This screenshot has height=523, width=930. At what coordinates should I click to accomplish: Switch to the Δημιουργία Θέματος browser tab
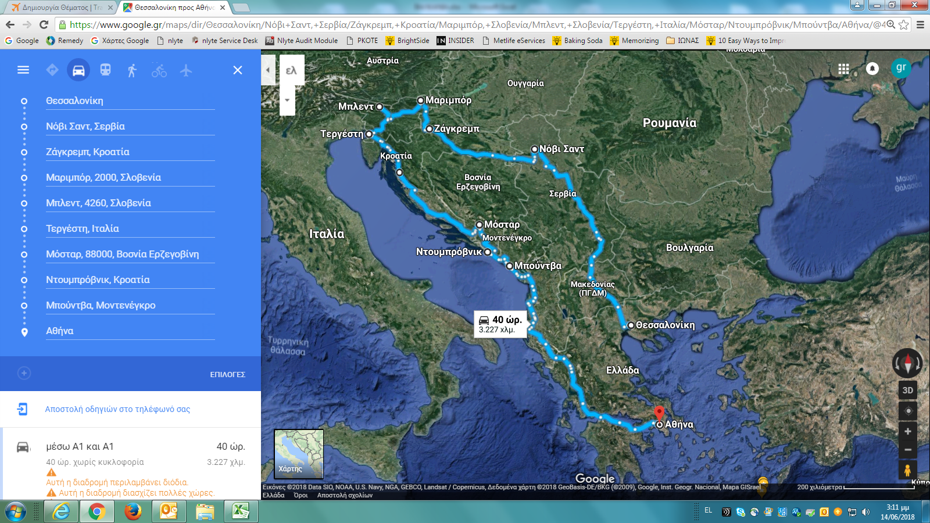[62, 8]
